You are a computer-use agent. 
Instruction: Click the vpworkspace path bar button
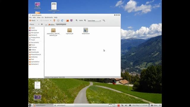[61, 24]
